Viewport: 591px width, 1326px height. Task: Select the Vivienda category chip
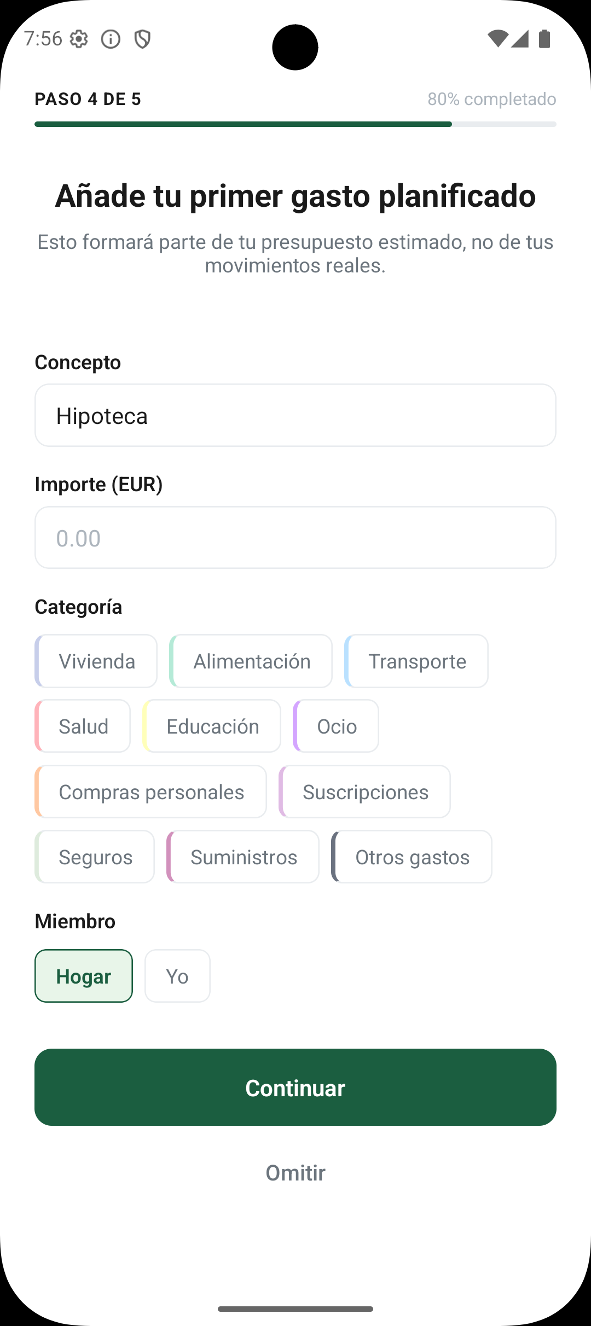pos(96,661)
